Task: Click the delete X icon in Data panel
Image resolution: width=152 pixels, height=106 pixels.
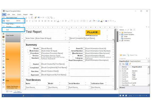Action: (x=131, y=30)
